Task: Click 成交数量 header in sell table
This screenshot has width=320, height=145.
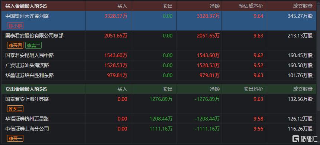Action: click(x=303, y=89)
